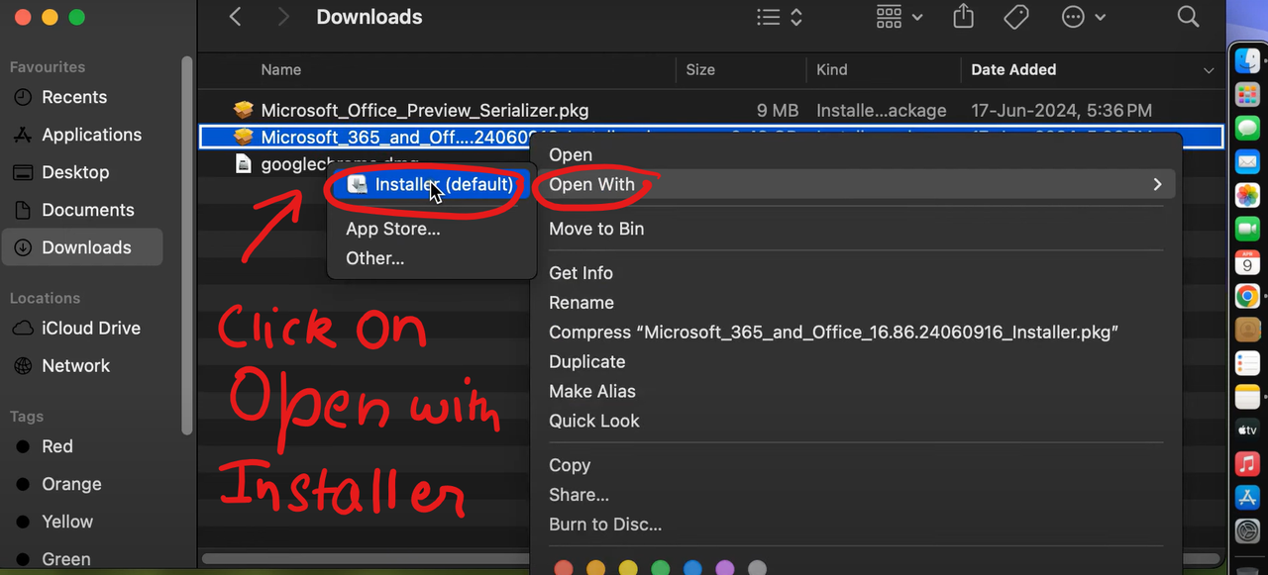Viewport: 1268px width, 575px height.
Task: Go to Applications in the sidebar
Action: (93, 135)
